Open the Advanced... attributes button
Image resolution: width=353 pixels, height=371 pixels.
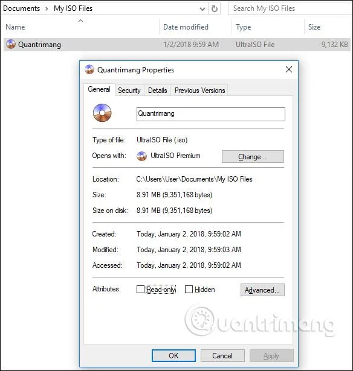(262, 290)
